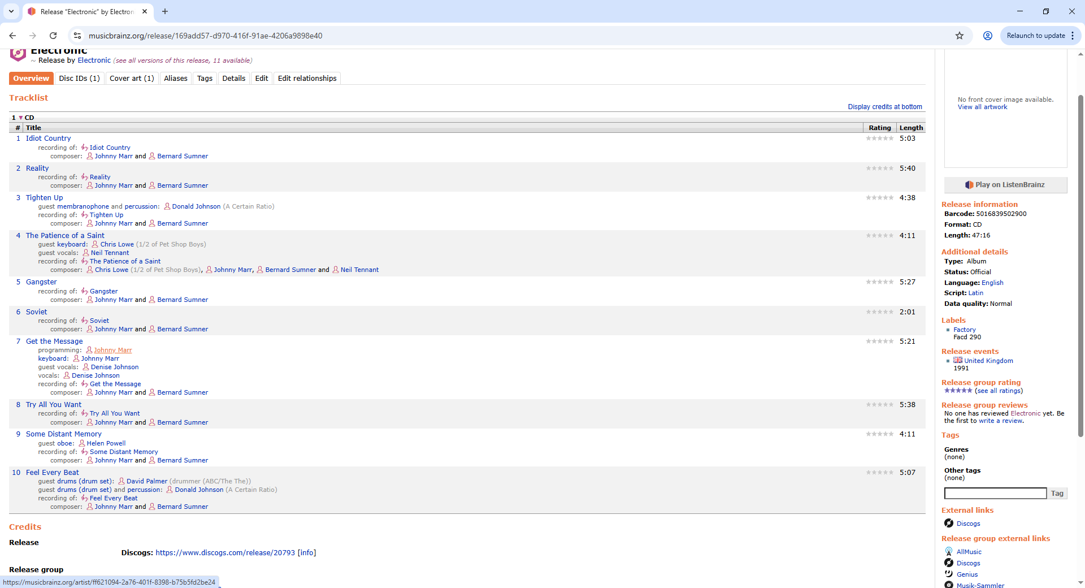Click the Tag button
Image resolution: width=1085 pixels, height=588 pixels.
pyautogui.click(x=1057, y=494)
